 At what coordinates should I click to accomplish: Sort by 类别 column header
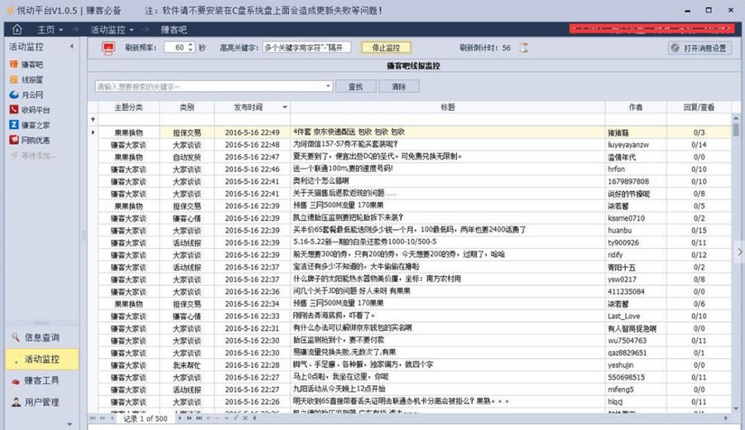point(187,107)
